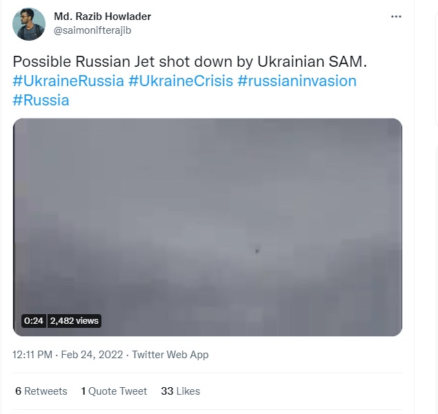Open the Md. Razib Howlader display name
The width and height of the screenshot is (438, 414).
[x=102, y=16]
